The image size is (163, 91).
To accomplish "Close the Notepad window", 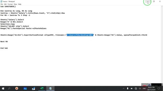I will point(160,2).
